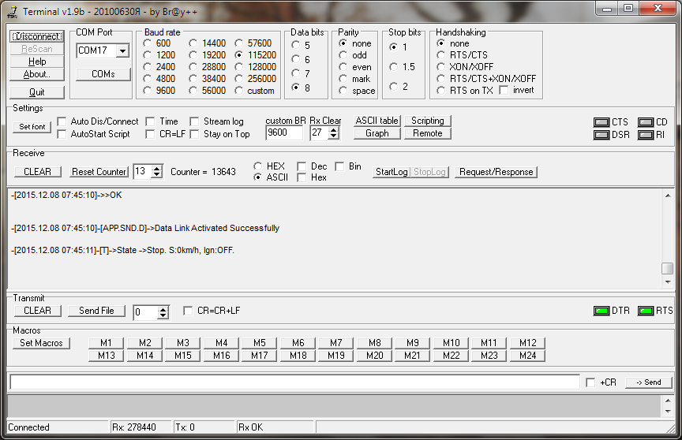Click the DSR status indicator
682x440 pixels.
click(601, 135)
